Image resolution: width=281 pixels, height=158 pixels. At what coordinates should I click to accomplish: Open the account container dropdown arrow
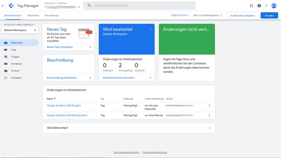click(79, 7)
